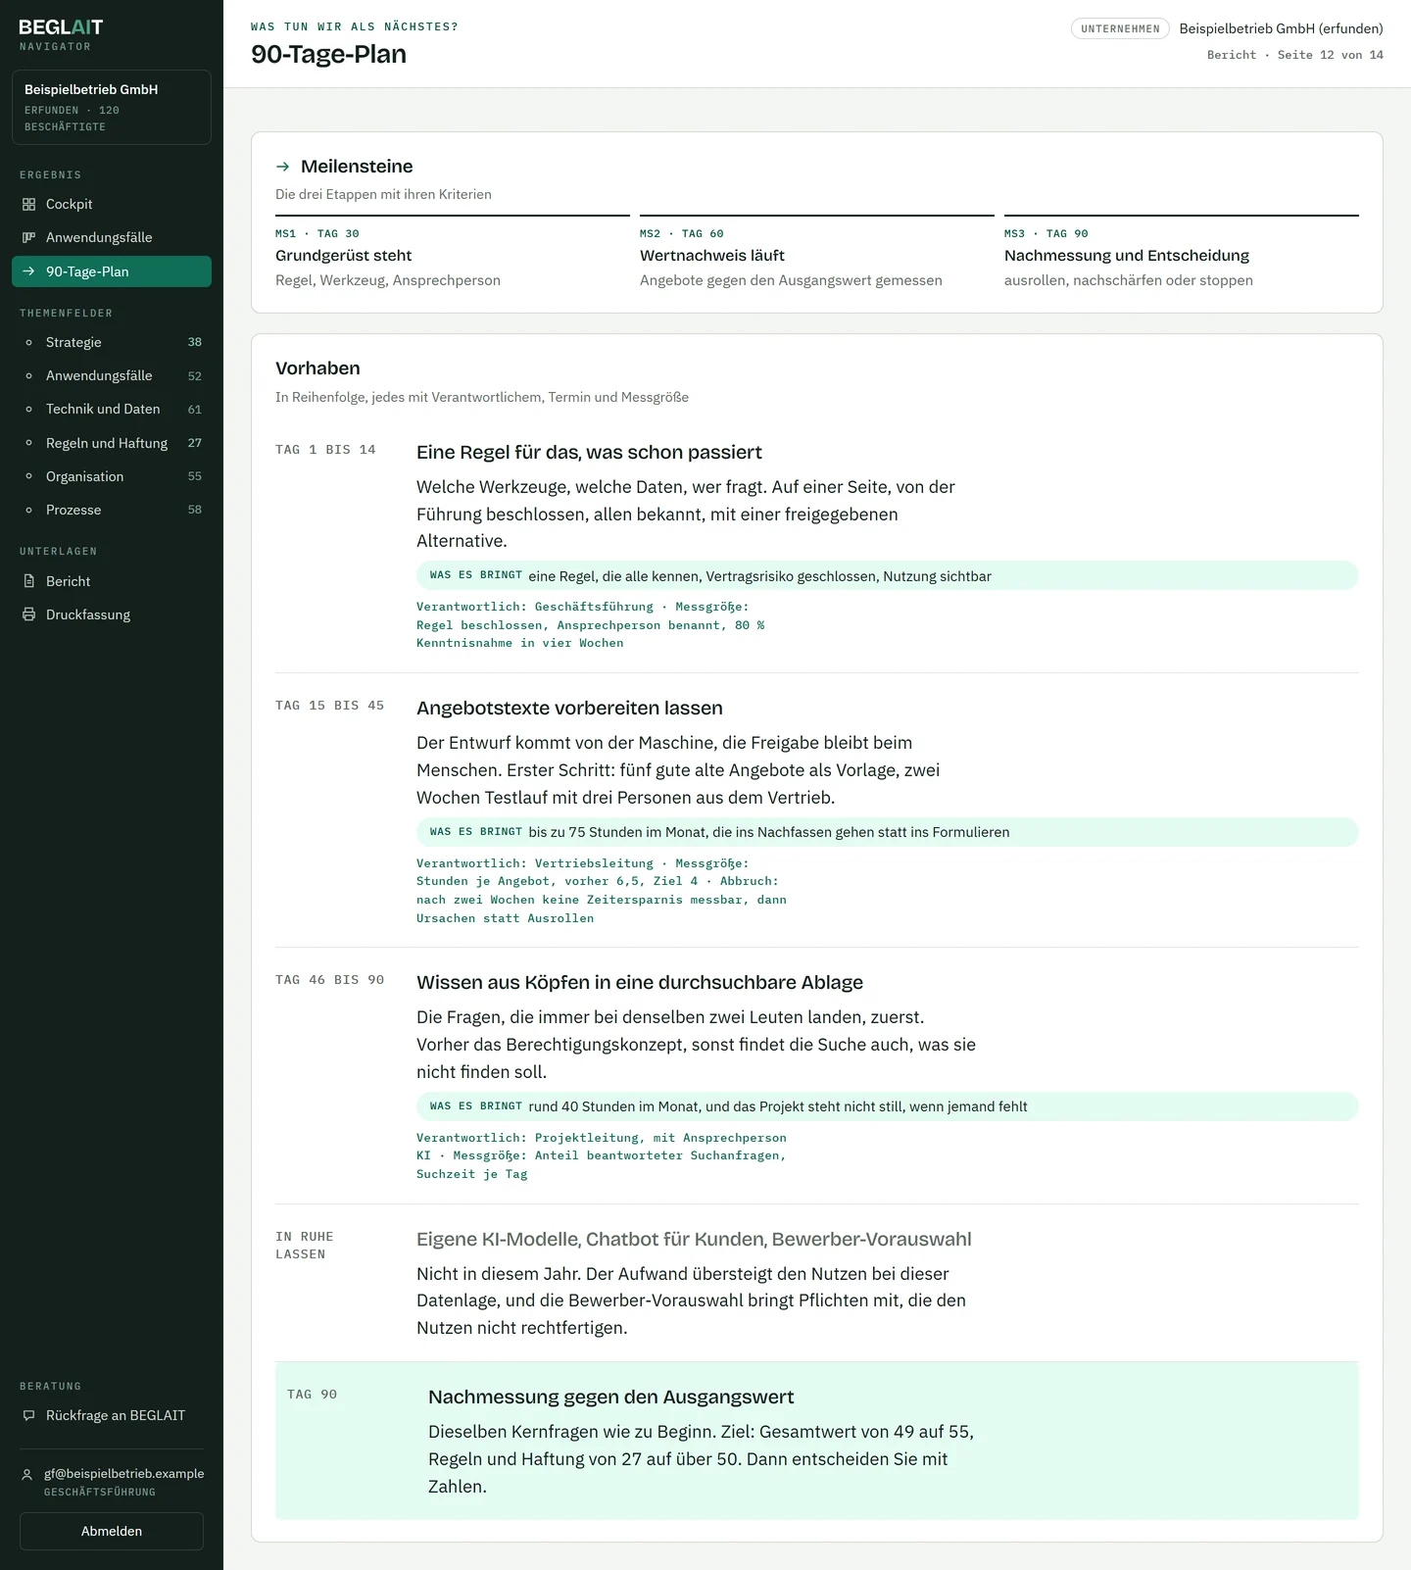This screenshot has width=1411, height=1570.
Task: Click the Cockpit grid icon
Action: pyautogui.click(x=28, y=204)
